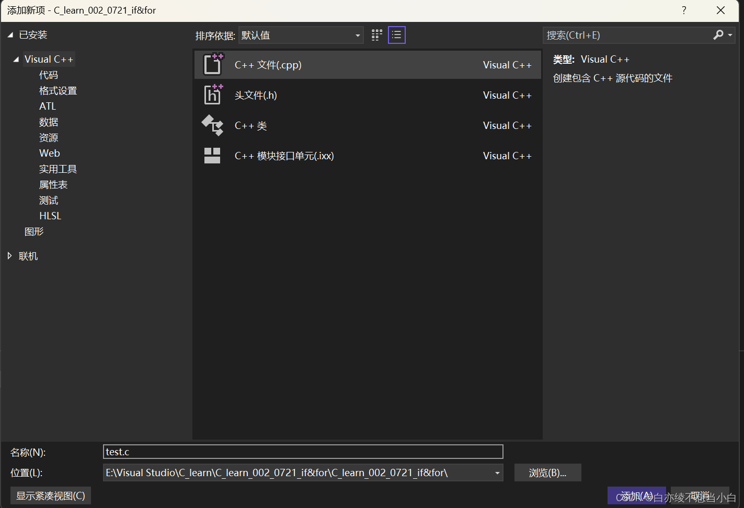Select the C++ 文件(.cpp) template icon

point(212,64)
